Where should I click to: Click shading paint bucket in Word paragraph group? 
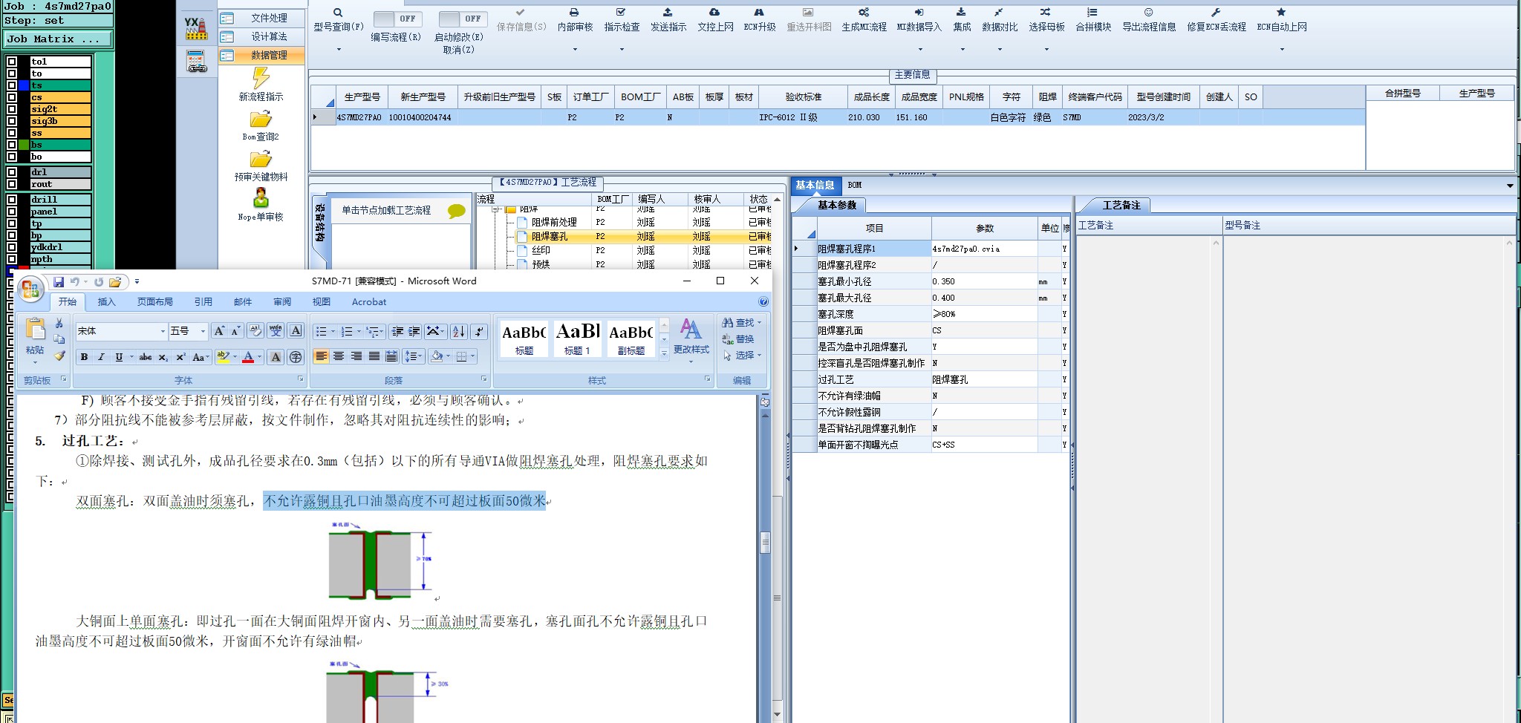437,357
